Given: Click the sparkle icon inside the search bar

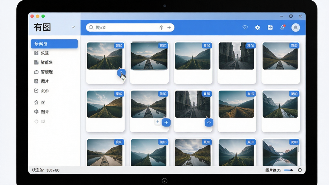Looking at the screenshot, I should pyautogui.click(x=161, y=28).
